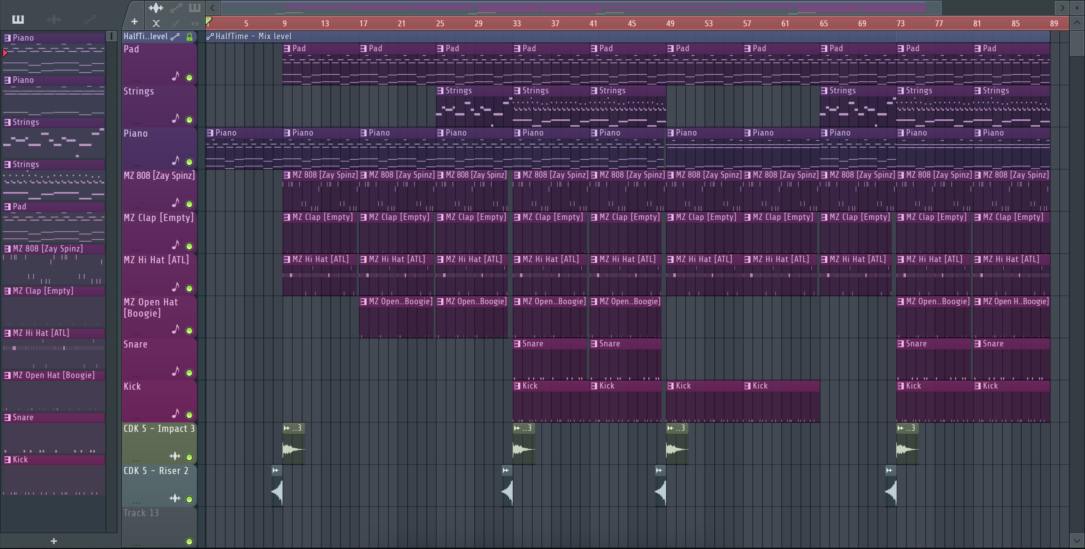Jump to bar 33 on the timeline ruler
Screen dimensions: 1085x549
pyautogui.click(x=517, y=24)
